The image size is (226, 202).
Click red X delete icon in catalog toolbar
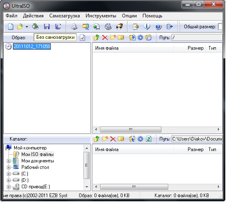pyautogui.click(x=113, y=139)
